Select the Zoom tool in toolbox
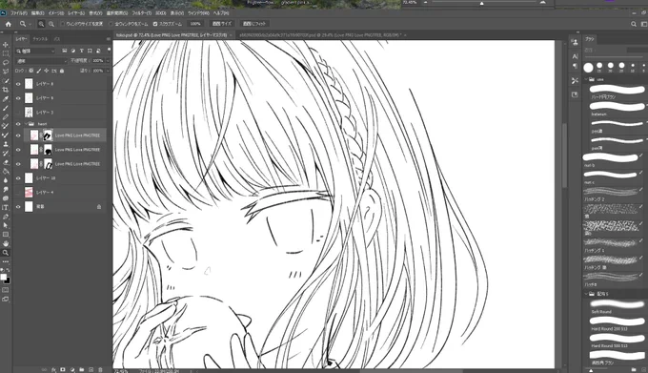 6,253
